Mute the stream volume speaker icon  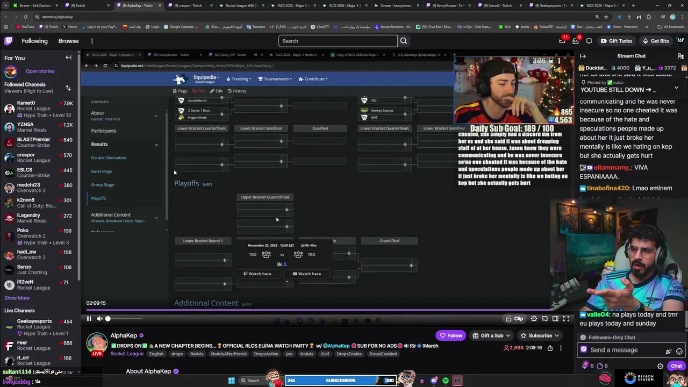tap(99, 319)
